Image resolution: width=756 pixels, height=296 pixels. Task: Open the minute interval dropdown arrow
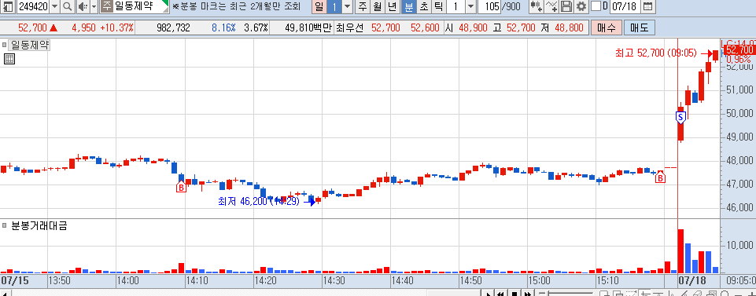click(x=470, y=7)
